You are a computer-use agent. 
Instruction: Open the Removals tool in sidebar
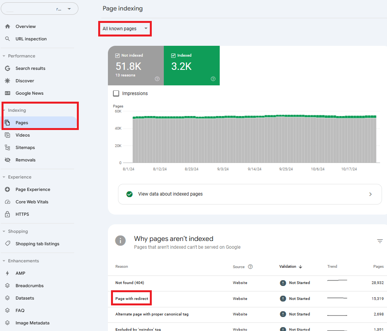[x=25, y=160]
